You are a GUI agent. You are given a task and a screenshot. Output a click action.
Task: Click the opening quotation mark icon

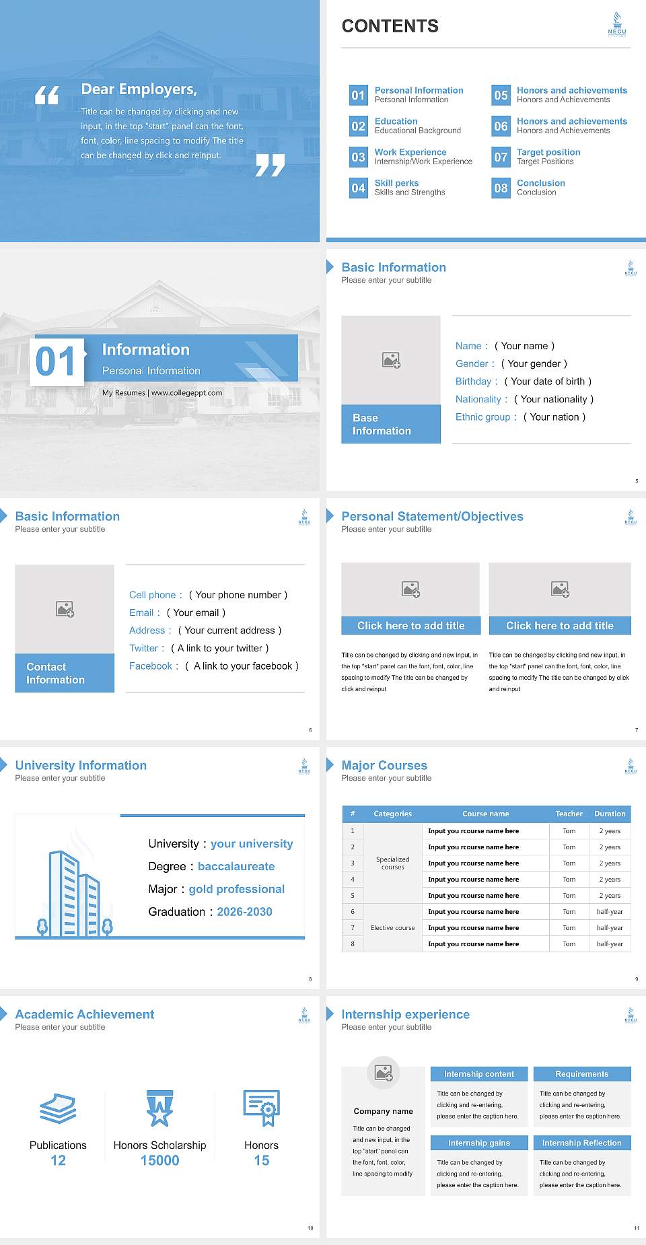click(47, 96)
